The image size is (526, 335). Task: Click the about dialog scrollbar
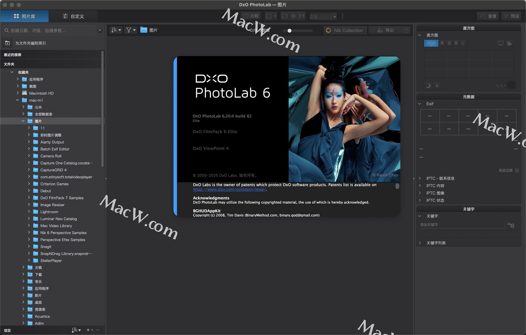point(397,186)
